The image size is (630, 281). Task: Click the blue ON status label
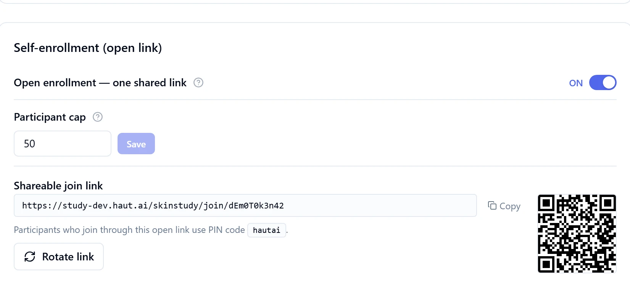click(x=576, y=83)
